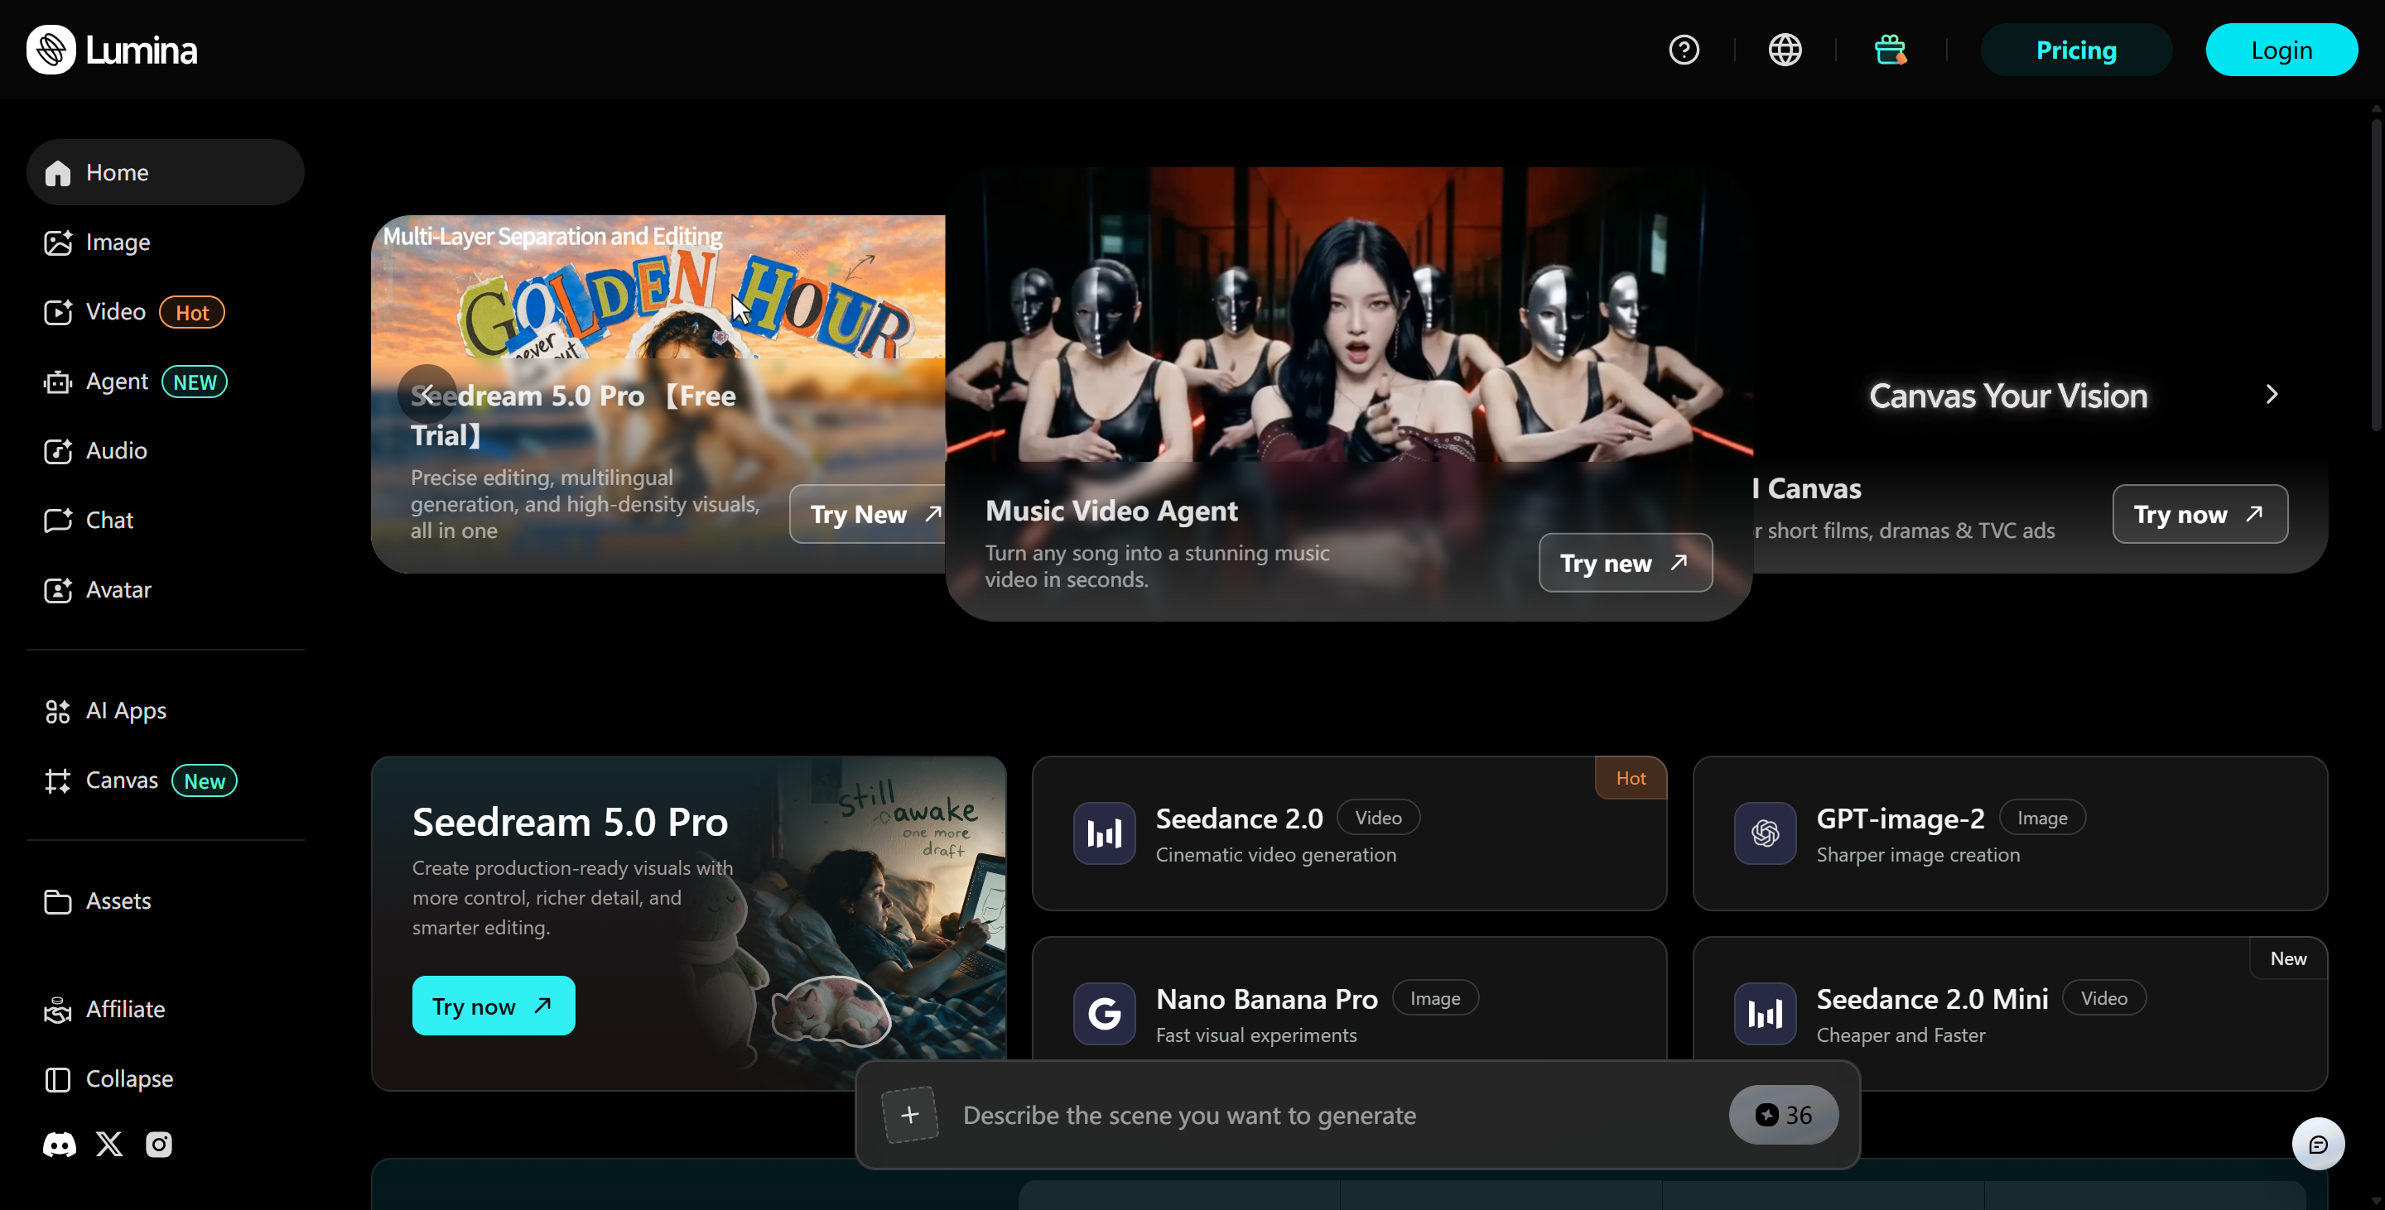This screenshot has height=1210, width=2385.
Task: Click the Pricing button
Action: pyautogui.click(x=2076, y=50)
